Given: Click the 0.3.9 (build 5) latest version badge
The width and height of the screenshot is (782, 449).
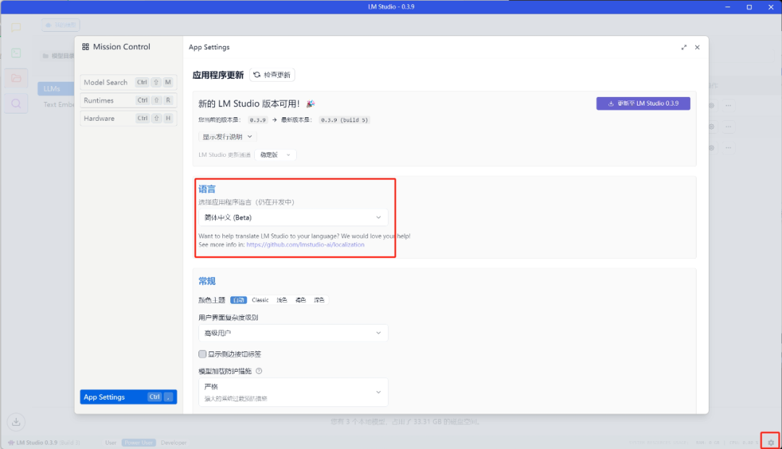Looking at the screenshot, I should pyautogui.click(x=344, y=120).
